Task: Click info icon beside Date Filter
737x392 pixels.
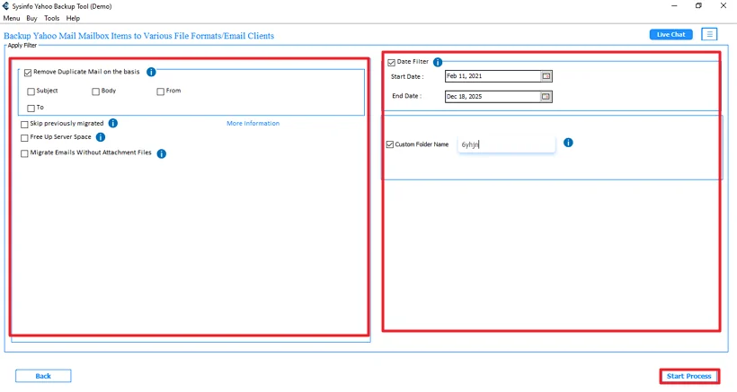Action: click(438, 62)
